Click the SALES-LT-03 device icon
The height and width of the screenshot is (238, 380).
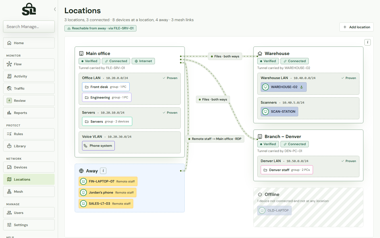pyautogui.click(x=83, y=204)
